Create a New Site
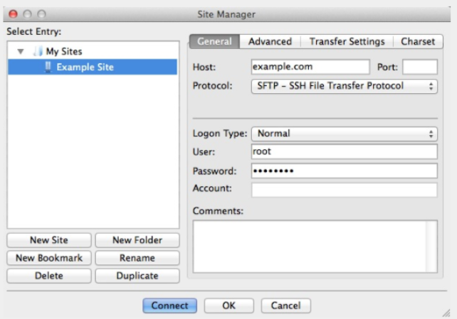 [x=49, y=240]
